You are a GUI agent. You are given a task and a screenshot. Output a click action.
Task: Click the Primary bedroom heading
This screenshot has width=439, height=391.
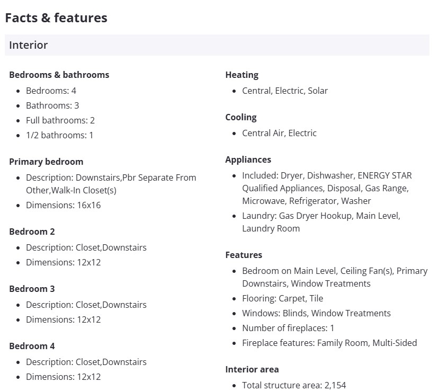tap(46, 162)
